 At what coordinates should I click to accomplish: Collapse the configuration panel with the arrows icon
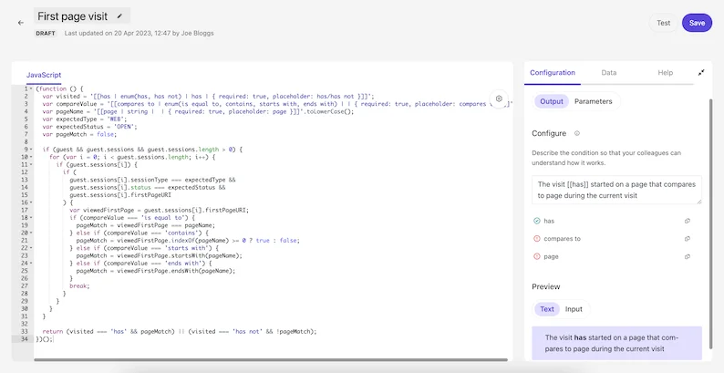click(x=701, y=72)
